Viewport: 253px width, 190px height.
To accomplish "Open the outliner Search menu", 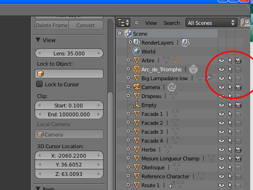I will (171, 23).
